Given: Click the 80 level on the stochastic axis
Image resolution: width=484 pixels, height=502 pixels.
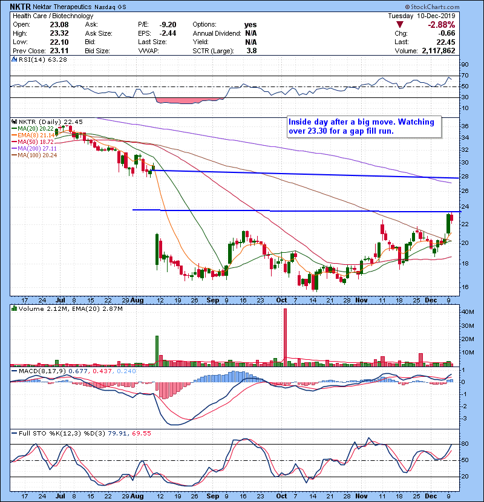Looking at the screenshot, I should (465, 444).
